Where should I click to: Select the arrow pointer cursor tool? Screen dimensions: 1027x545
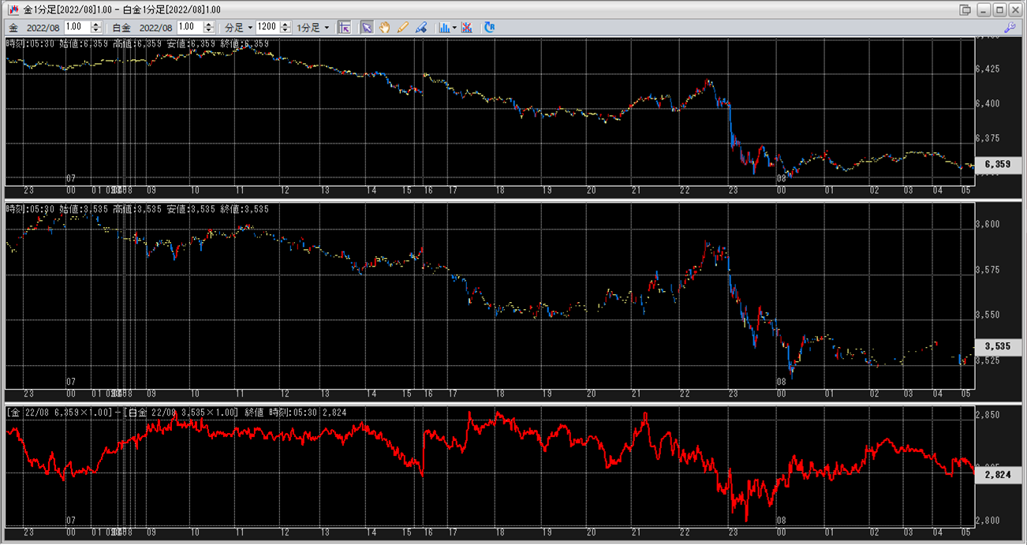click(367, 27)
